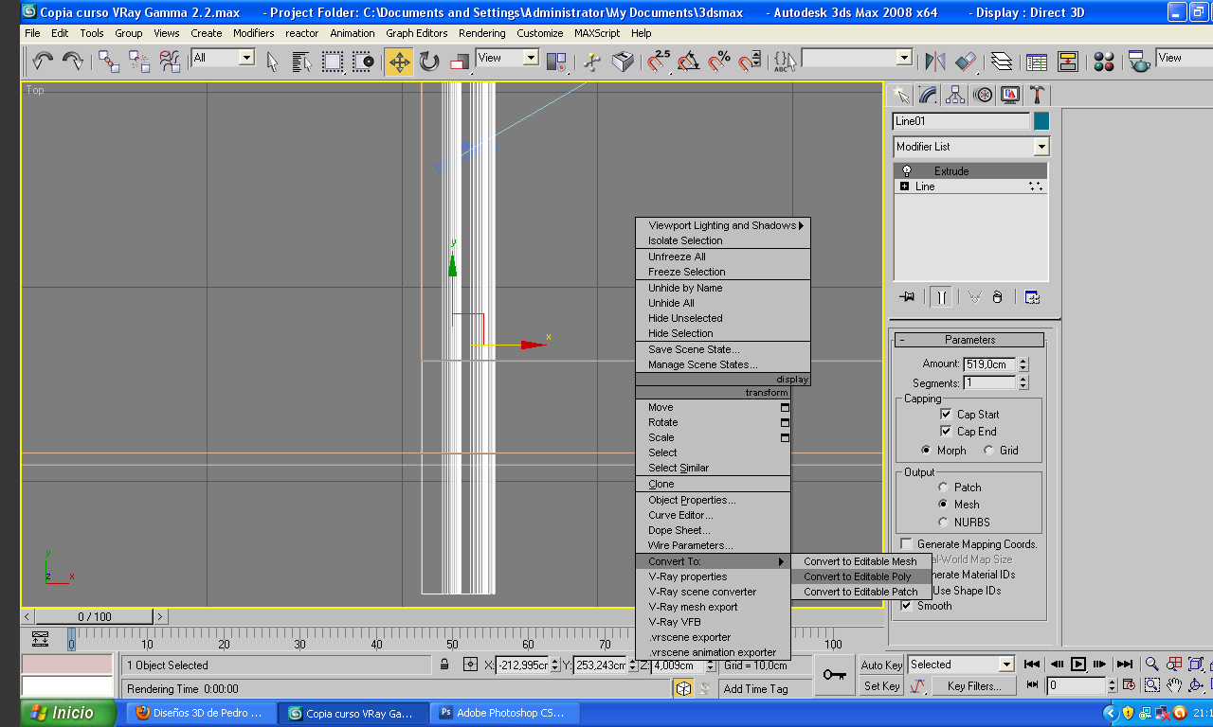Click the Redo arrow icon

pos(73,62)
